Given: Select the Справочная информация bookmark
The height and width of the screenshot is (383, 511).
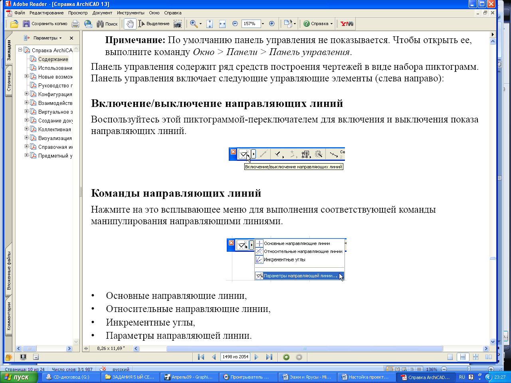Looking at the screenshot, I should tap(55, 147).
